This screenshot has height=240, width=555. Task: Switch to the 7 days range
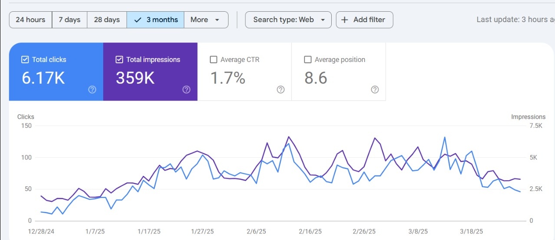tap(69, 20)
